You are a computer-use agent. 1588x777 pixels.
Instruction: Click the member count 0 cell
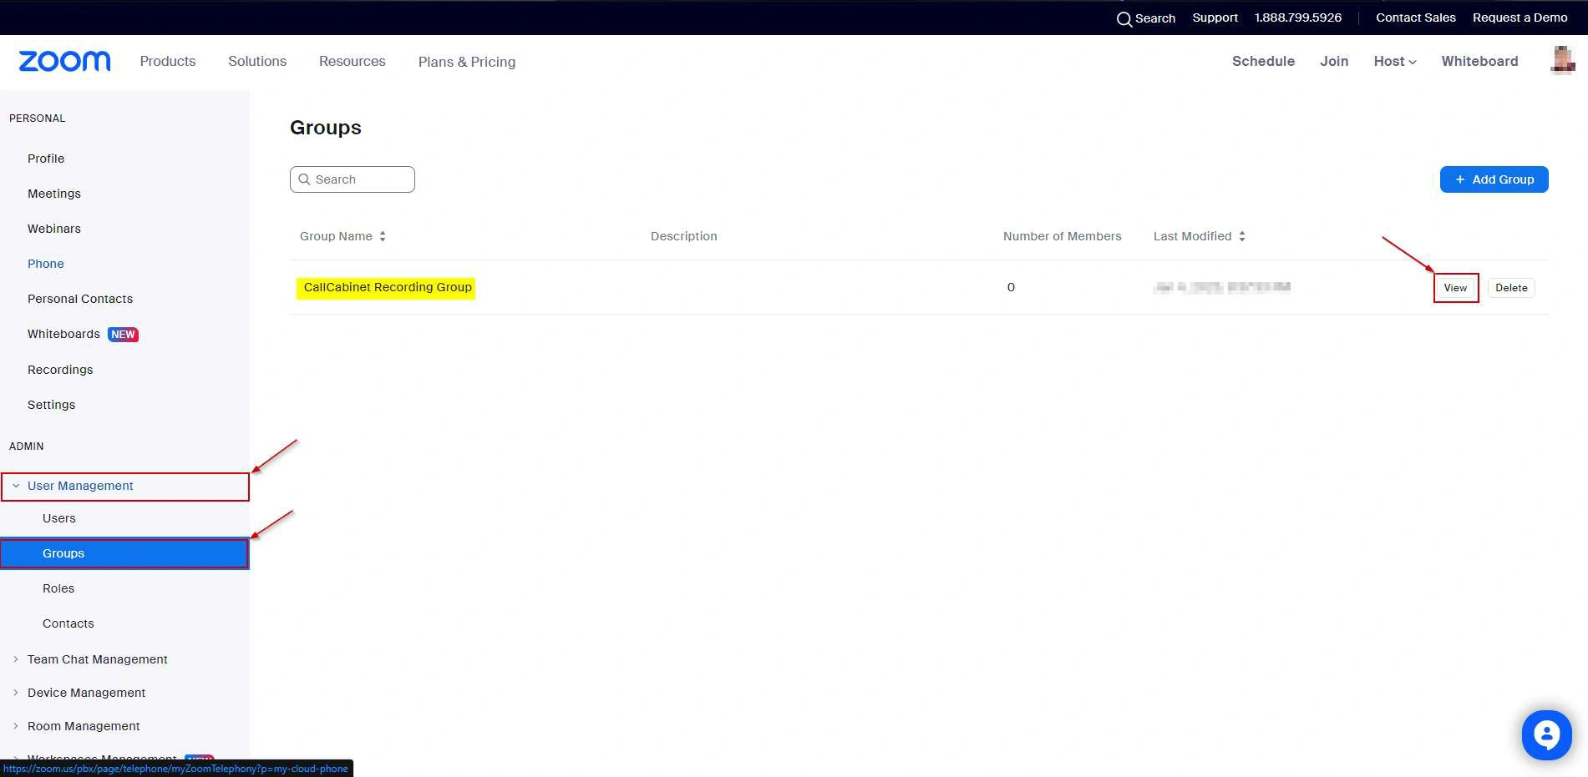(x=1011, y=287)
